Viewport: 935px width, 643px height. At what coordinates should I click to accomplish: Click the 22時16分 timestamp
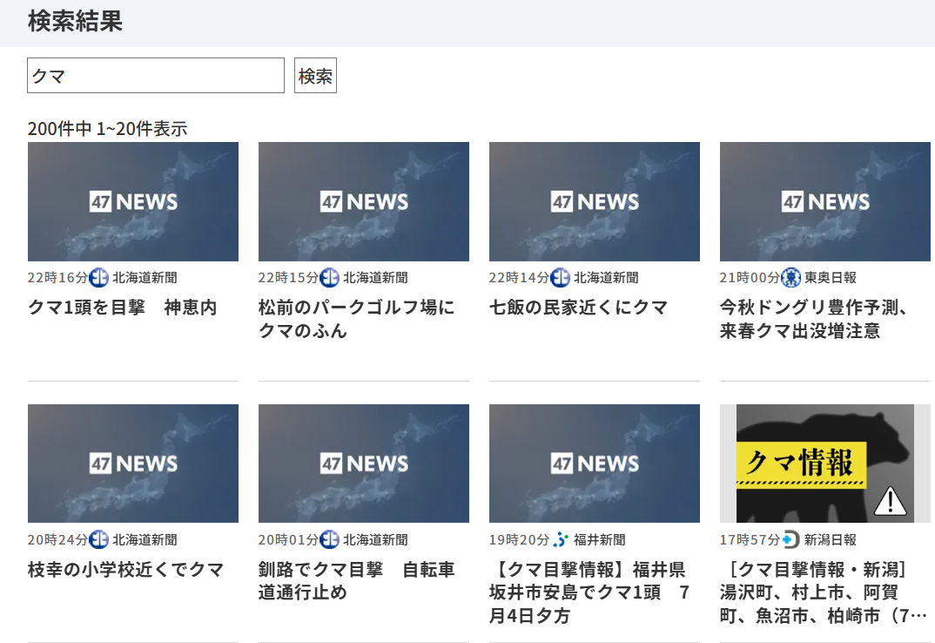57,278
